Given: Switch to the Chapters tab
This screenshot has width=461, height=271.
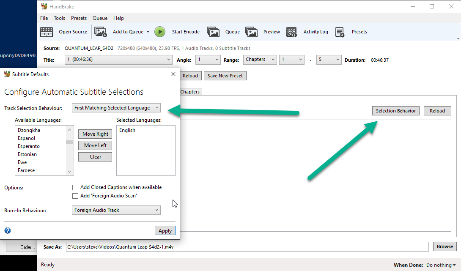Looking at the screenshot, I should point(190,92).
